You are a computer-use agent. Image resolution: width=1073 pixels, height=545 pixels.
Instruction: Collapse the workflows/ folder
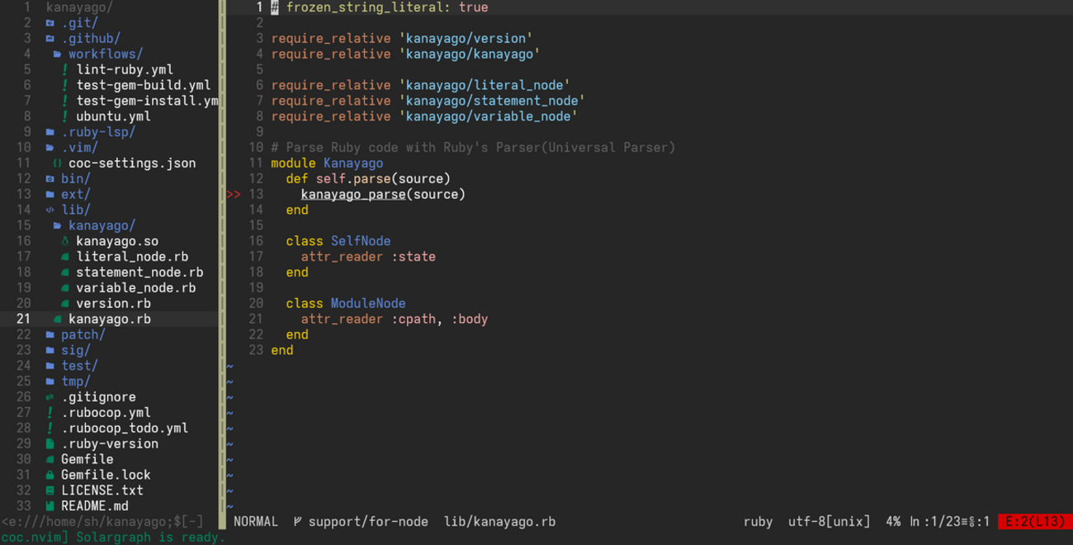[x=105, y=54]
